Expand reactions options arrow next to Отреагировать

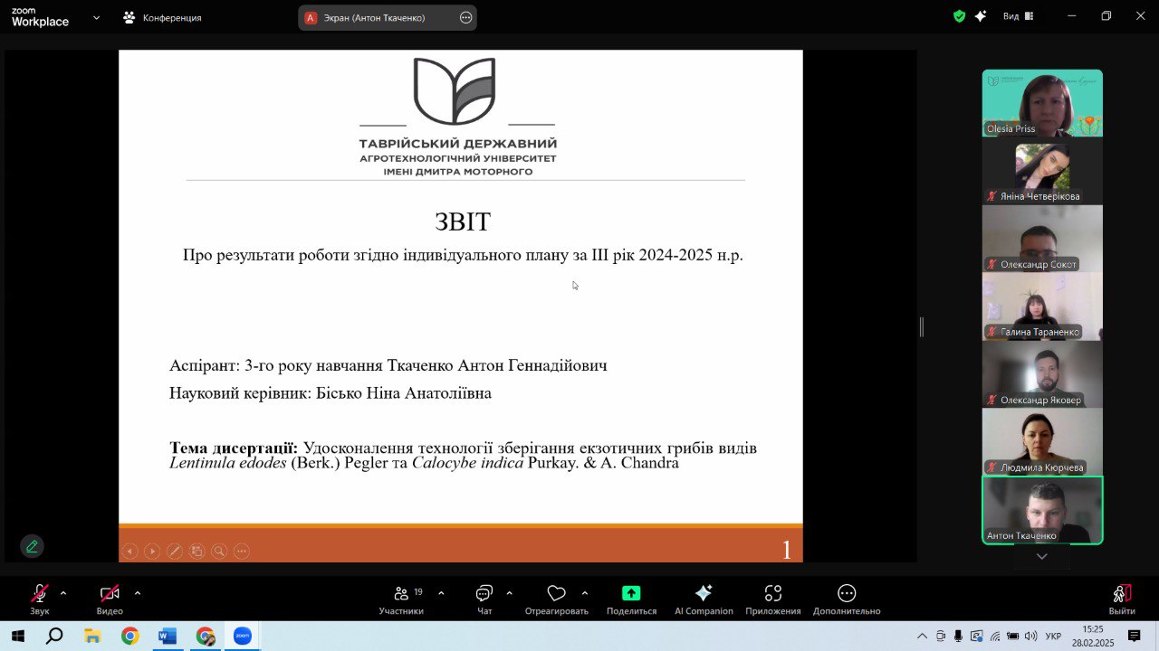(x=584, y=593)
